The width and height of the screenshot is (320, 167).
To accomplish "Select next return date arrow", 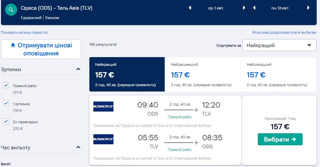I will [308, 8].
